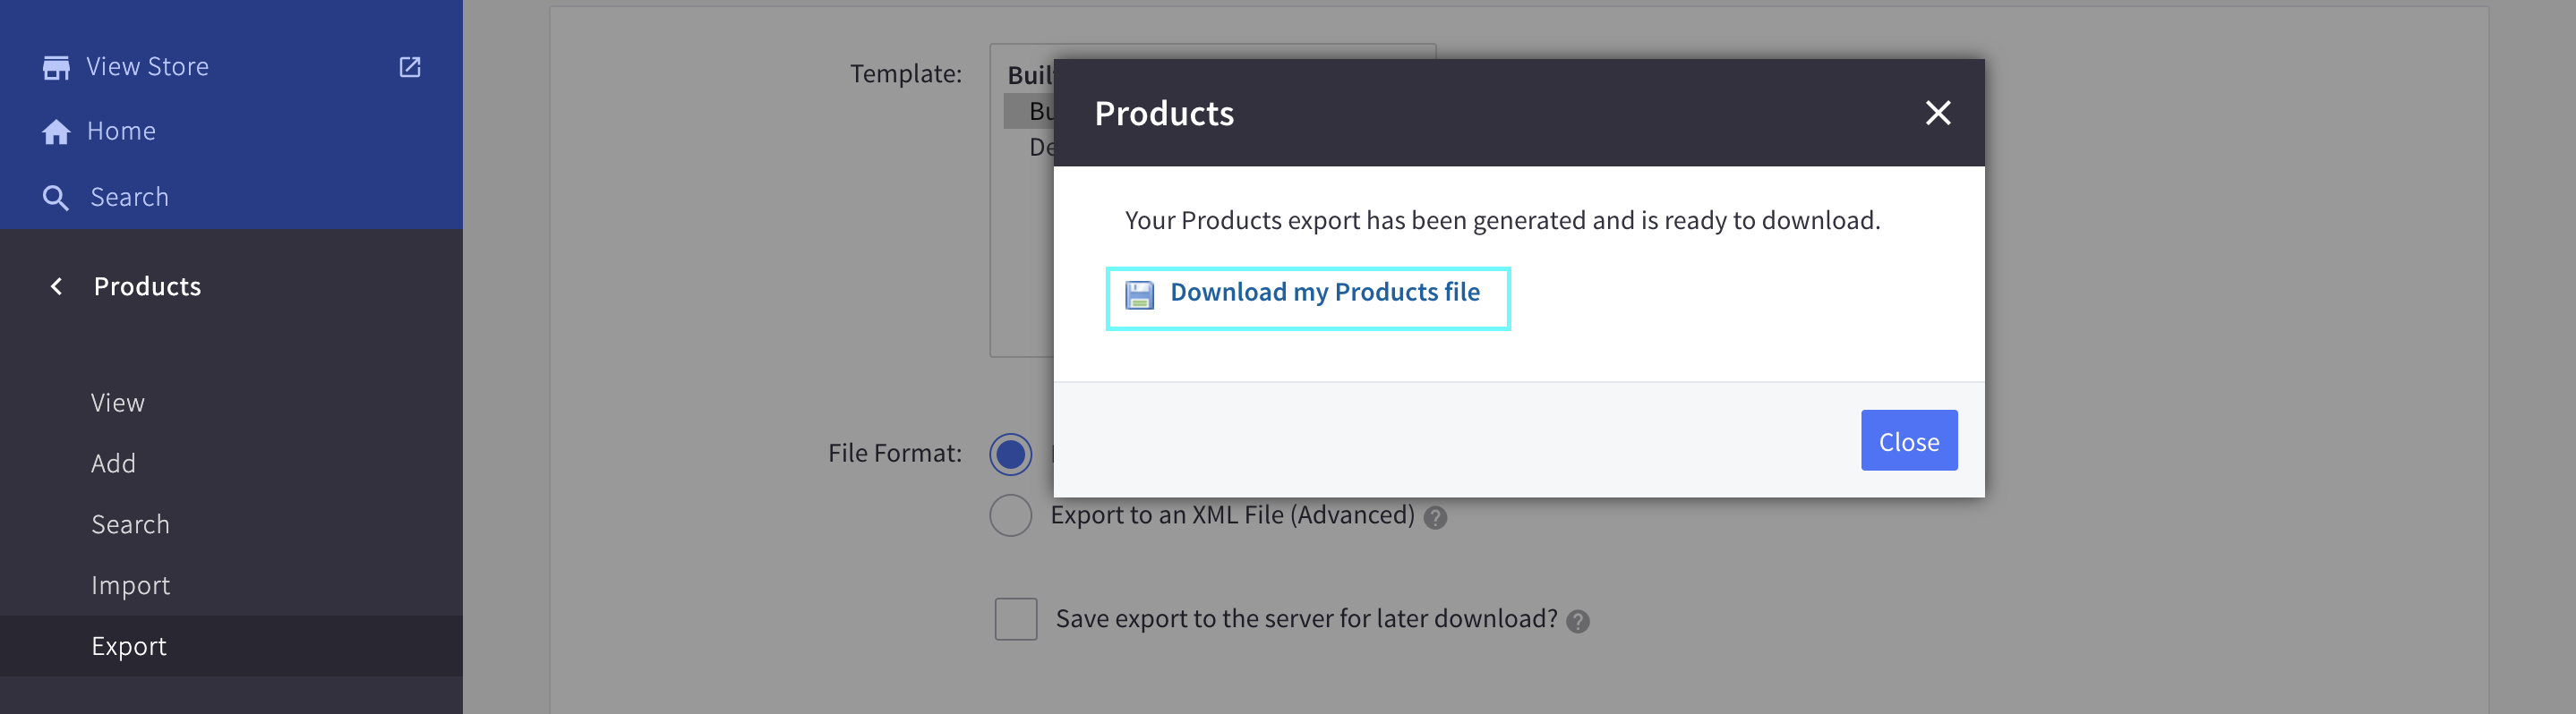Open the Add item under Products
Image resolution: width=2576 pixels, height=714 pixels.
113,463
